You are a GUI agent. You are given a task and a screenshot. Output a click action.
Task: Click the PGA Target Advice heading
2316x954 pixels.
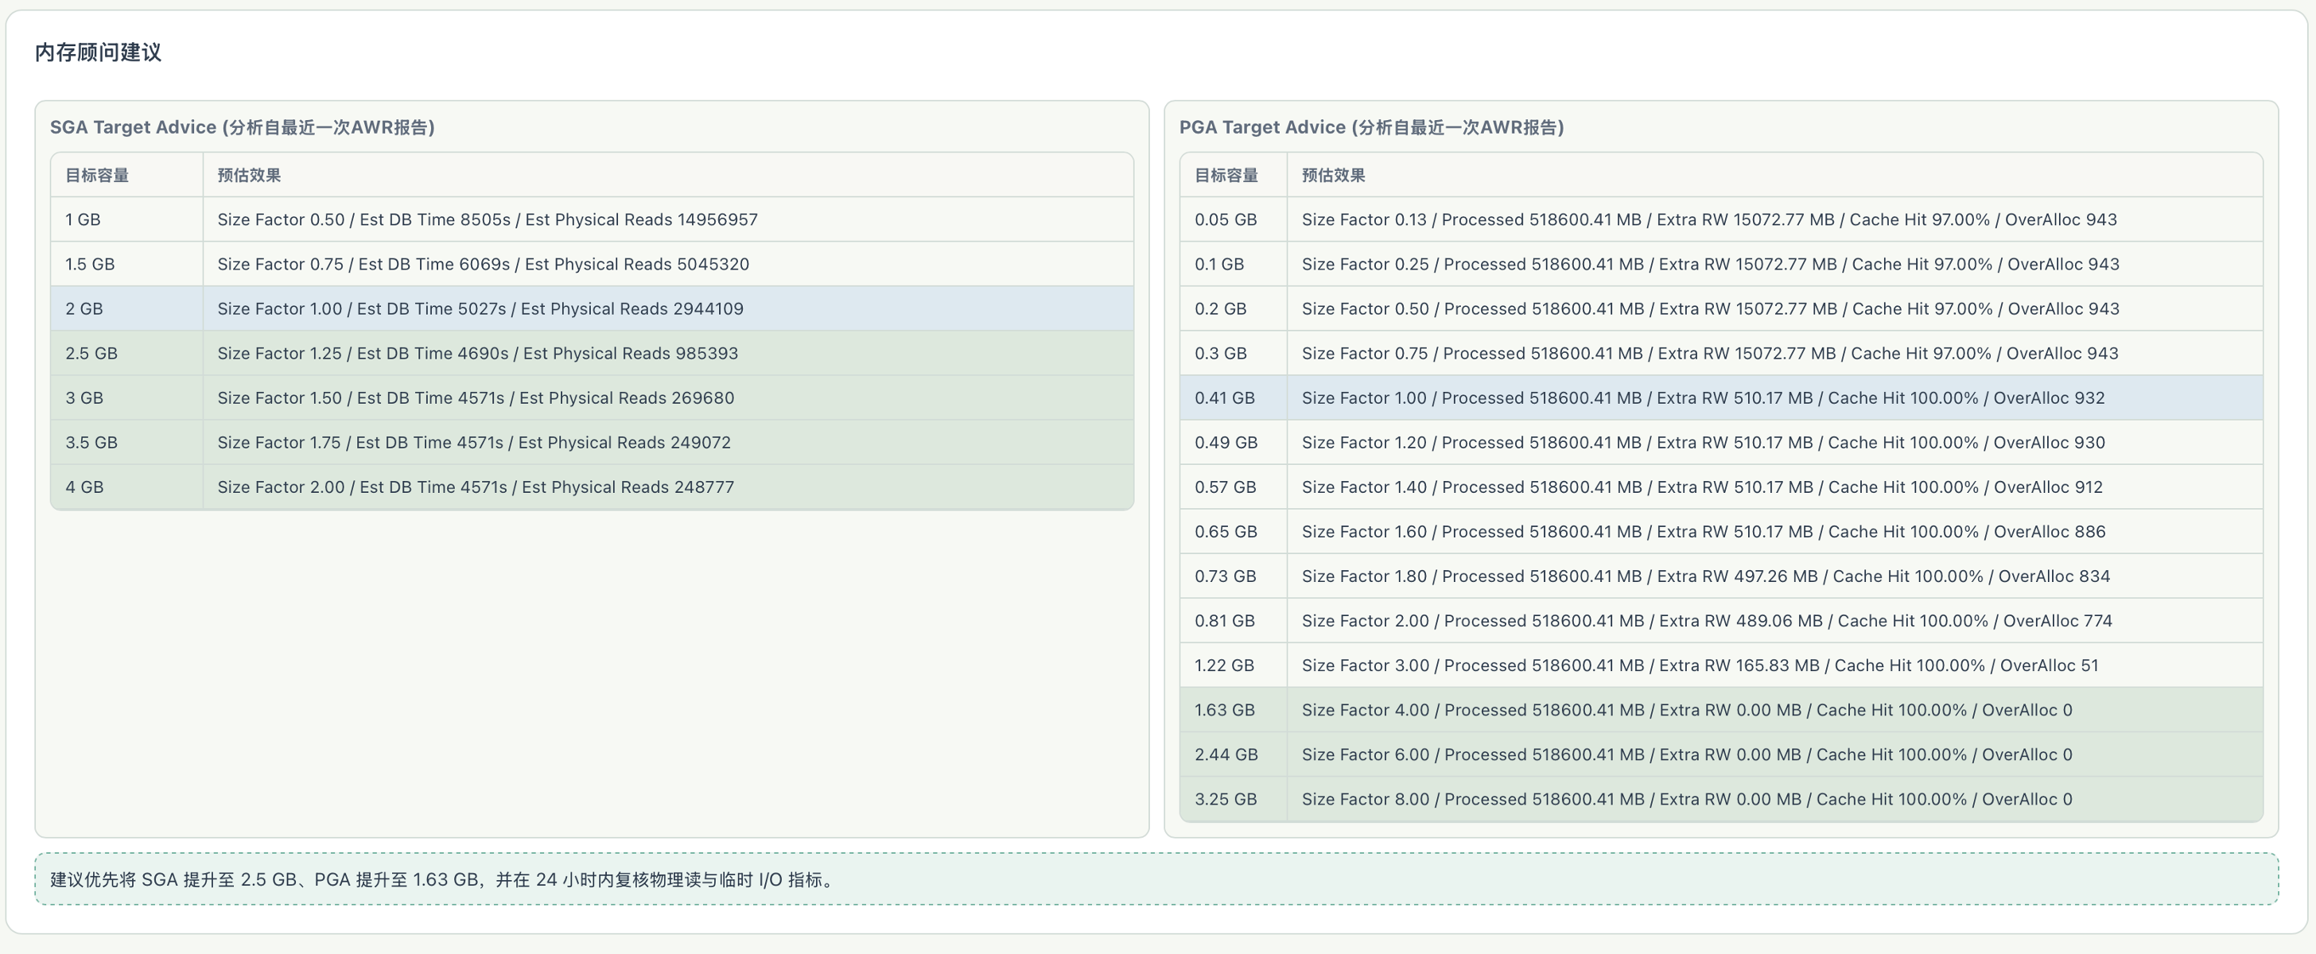tap(1371, 126)
